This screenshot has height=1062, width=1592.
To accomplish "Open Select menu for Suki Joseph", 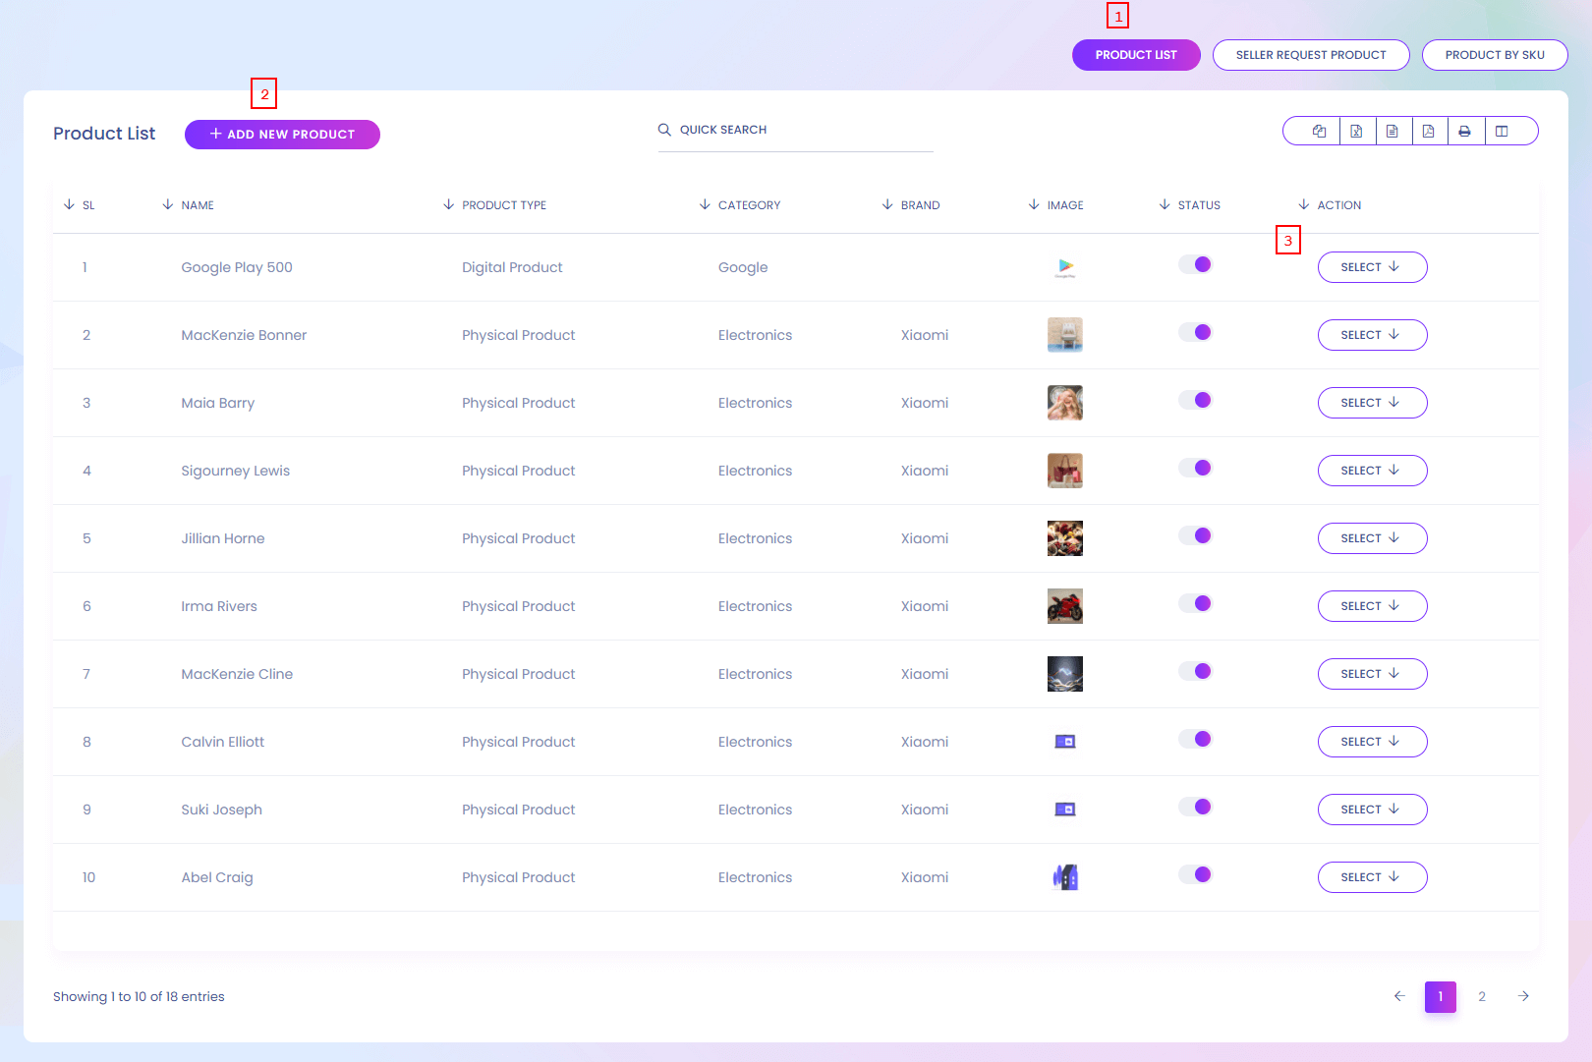I will pos(1372,810).
